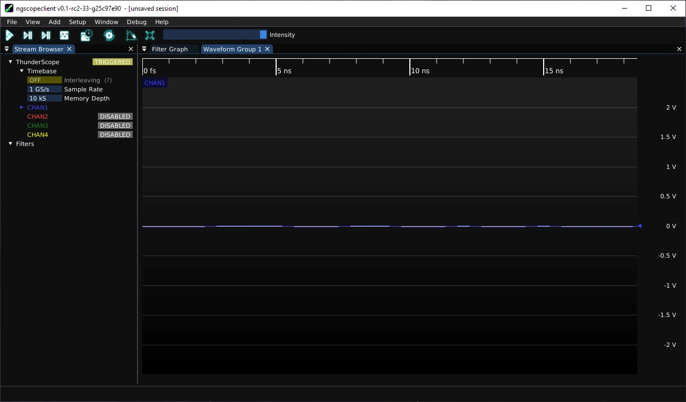
Task: Open the Memory Depth setting showing 10 kS
Action: 44,98
